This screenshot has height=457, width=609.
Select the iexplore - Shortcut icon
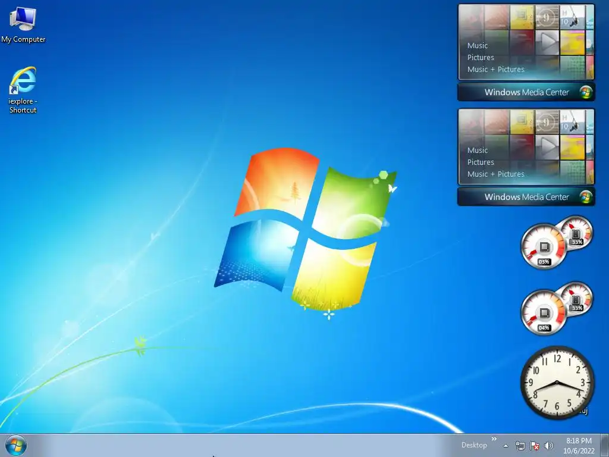coord(23,90)
